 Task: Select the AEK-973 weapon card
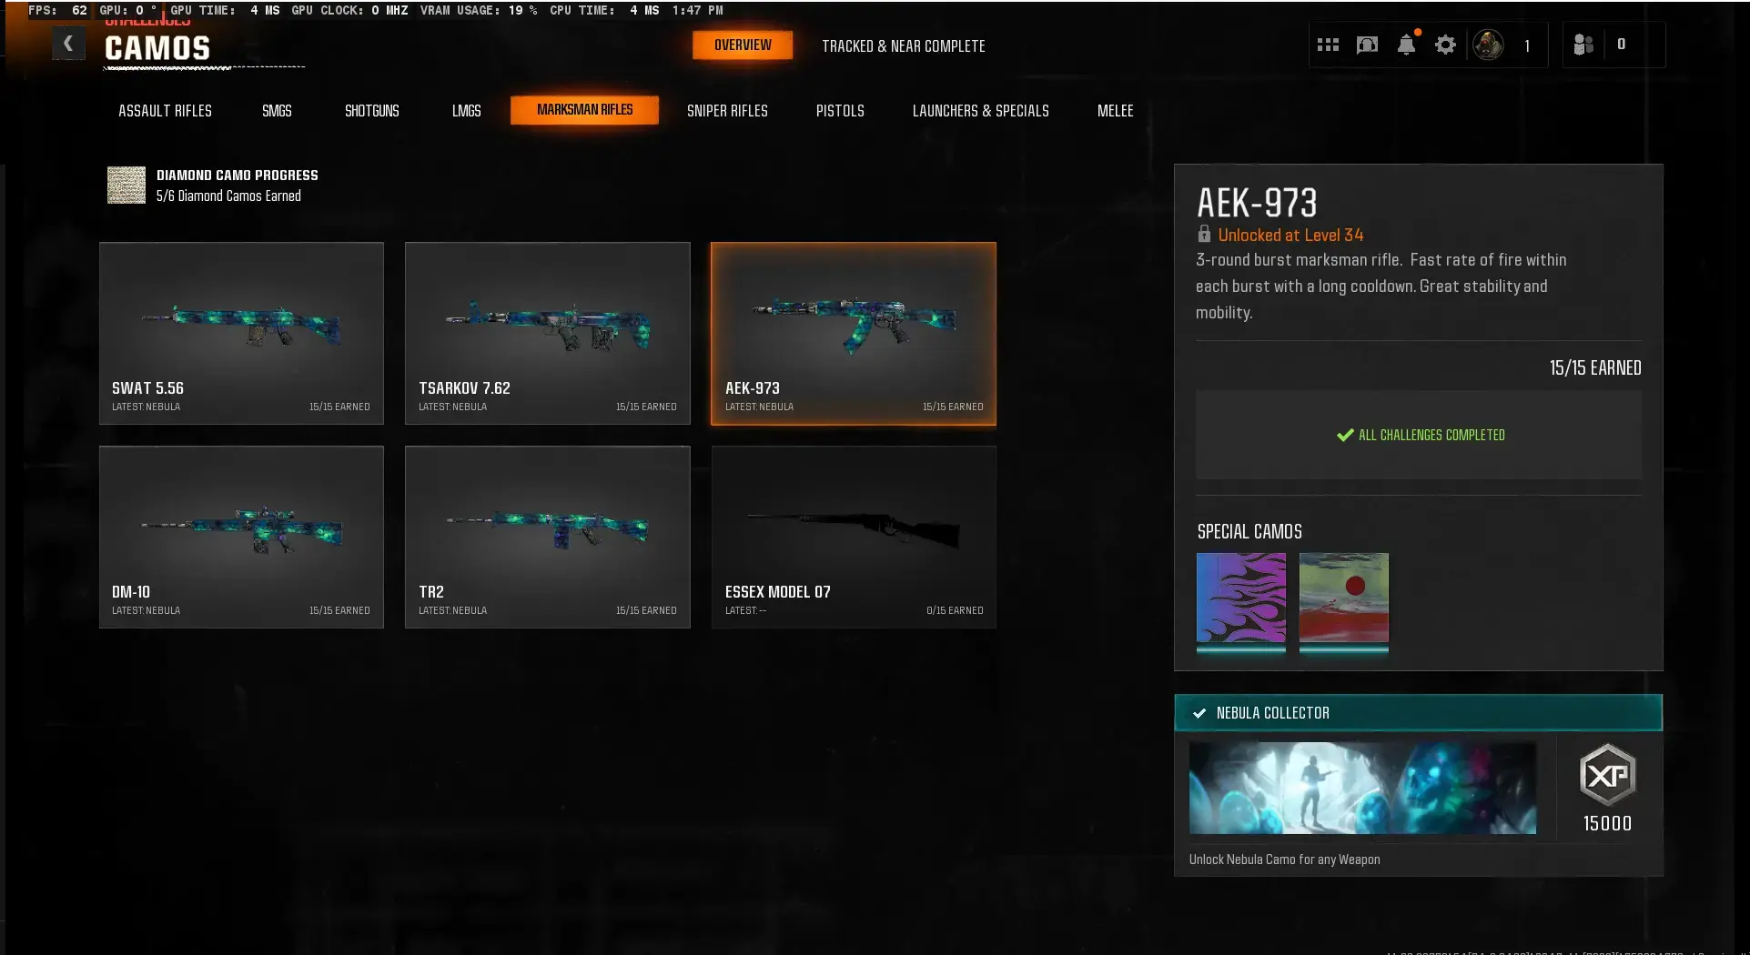(x=854, y=333)
